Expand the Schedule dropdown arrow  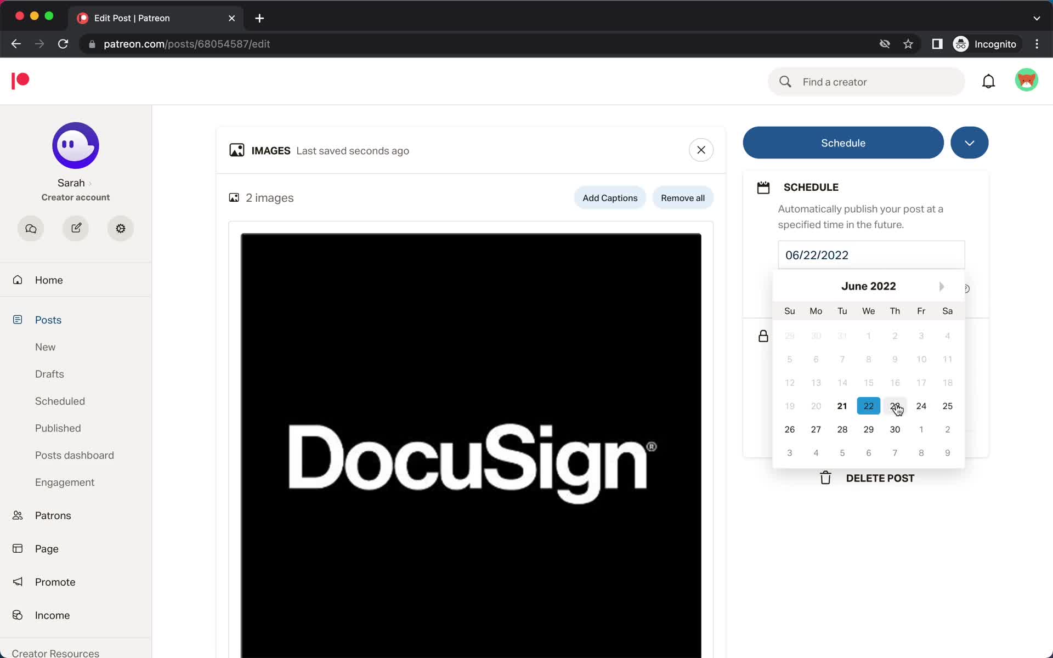970,143
